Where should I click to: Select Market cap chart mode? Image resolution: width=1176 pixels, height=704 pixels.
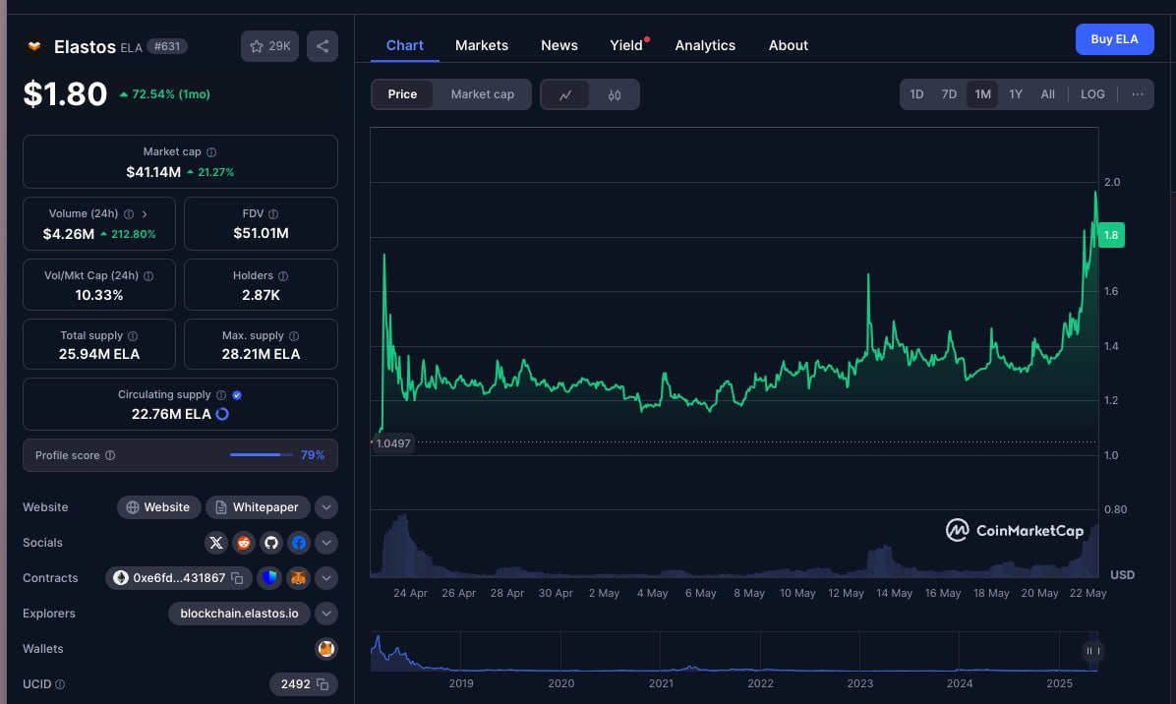482,94
